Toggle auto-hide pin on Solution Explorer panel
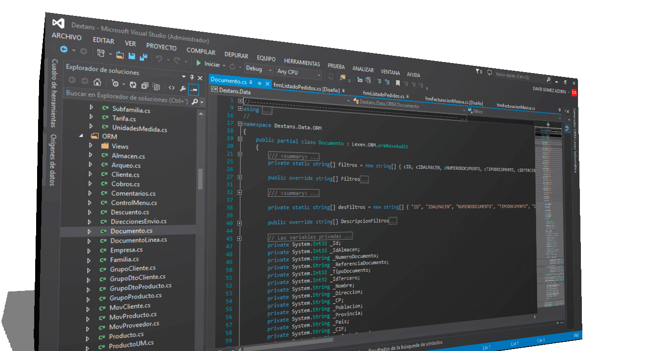 (192, 78)
